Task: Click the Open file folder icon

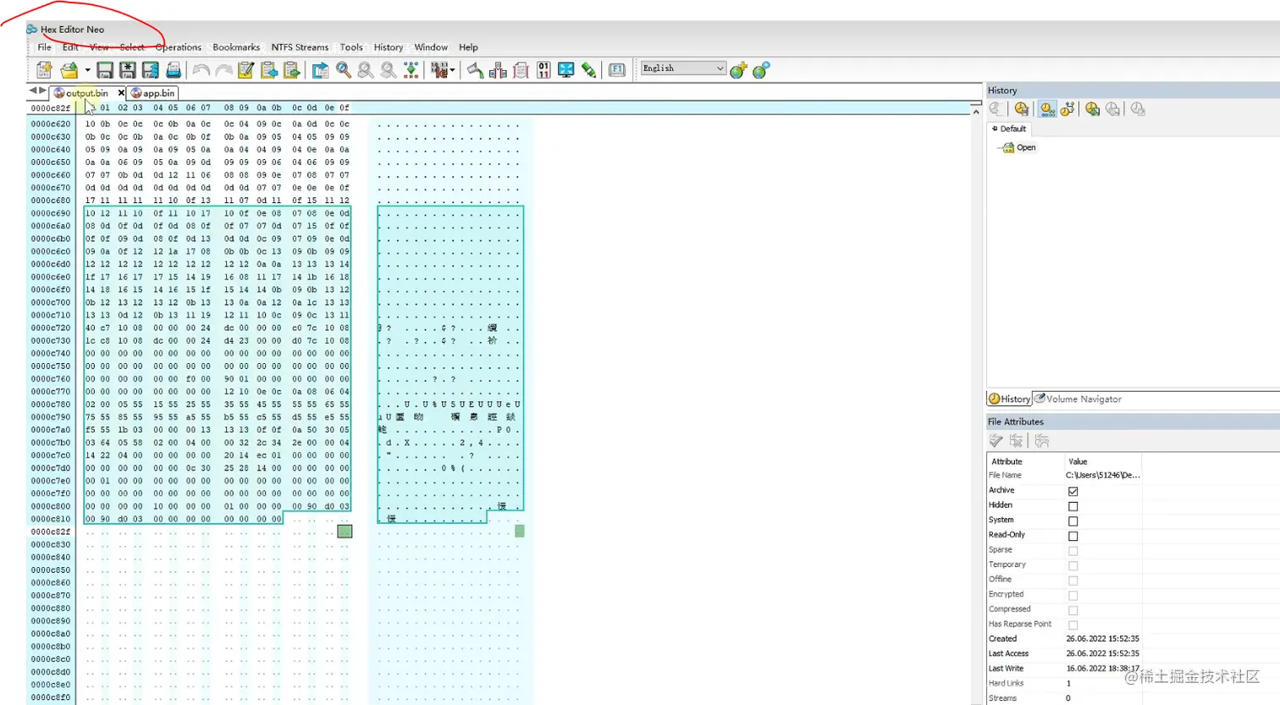Action: coord(69,70)
